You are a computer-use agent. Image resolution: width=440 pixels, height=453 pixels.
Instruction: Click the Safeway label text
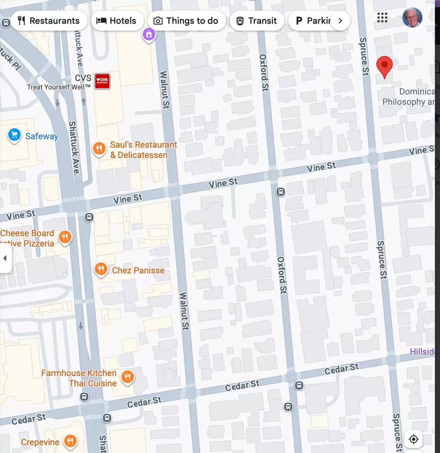pos(42,136)
